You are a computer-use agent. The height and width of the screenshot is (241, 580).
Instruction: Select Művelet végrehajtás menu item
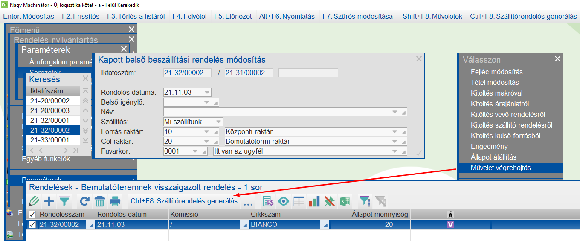pos(510,168)
